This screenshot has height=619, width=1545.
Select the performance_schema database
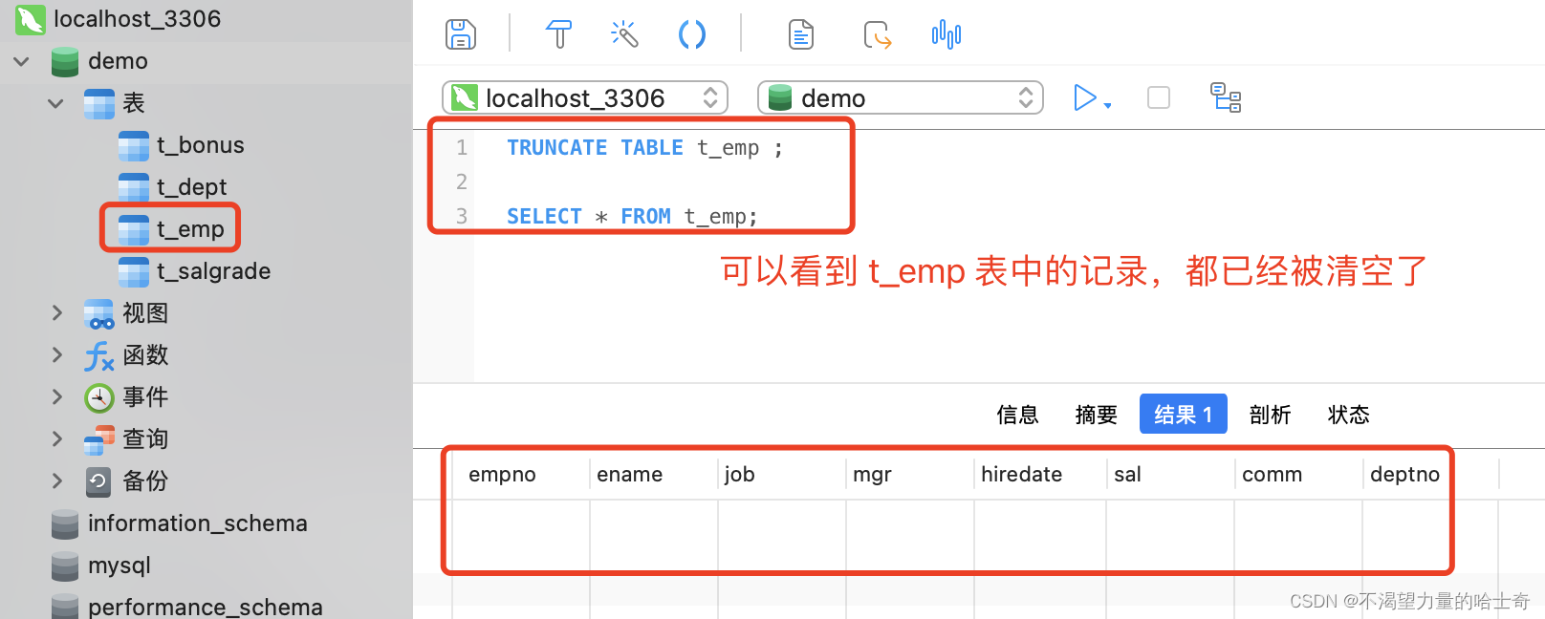pyautogui.click(x=205, y=608)
